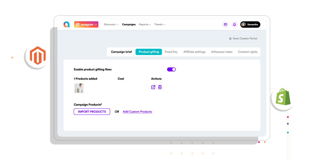Screen dimensions: 320x160
Task: Toggle the product gifting flow switch
Action: pos(171,69)
